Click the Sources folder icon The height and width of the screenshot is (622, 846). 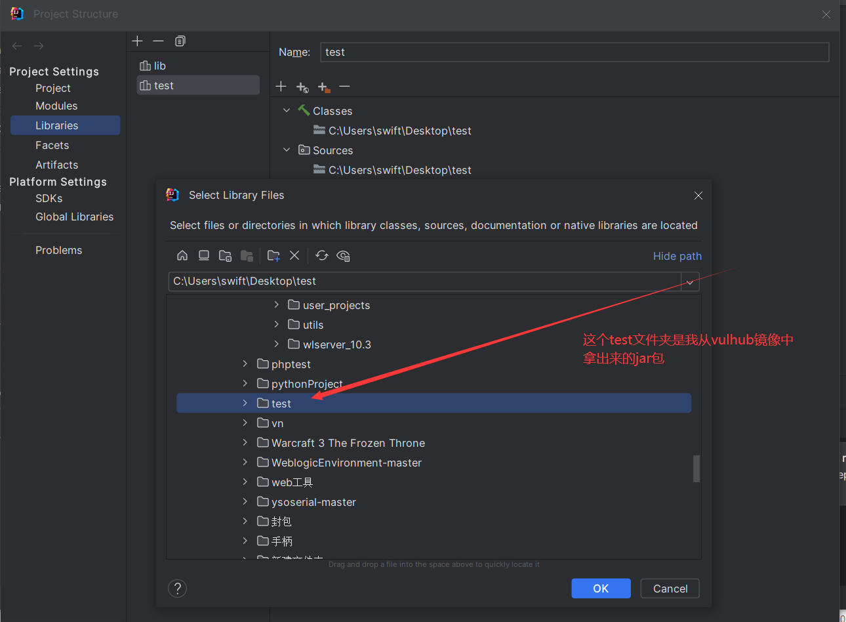pyautogui.click(x=304, y=150)
